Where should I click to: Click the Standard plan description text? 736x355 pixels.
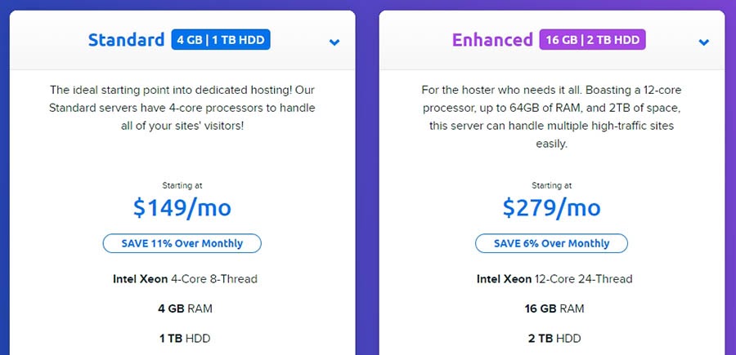coord(182,108)
